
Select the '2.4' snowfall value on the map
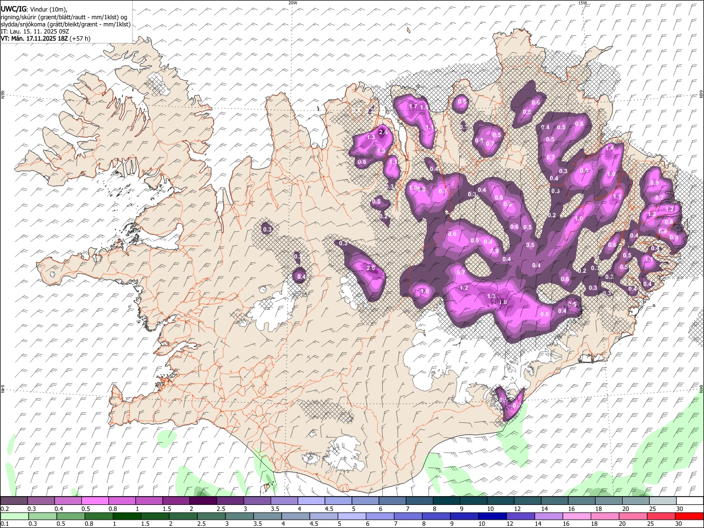coord(383,132)
